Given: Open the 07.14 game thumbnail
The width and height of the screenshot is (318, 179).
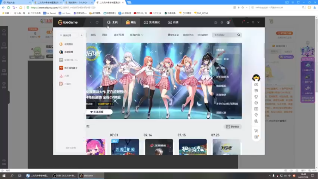Looking at the screenshot, I should (159, 147).
